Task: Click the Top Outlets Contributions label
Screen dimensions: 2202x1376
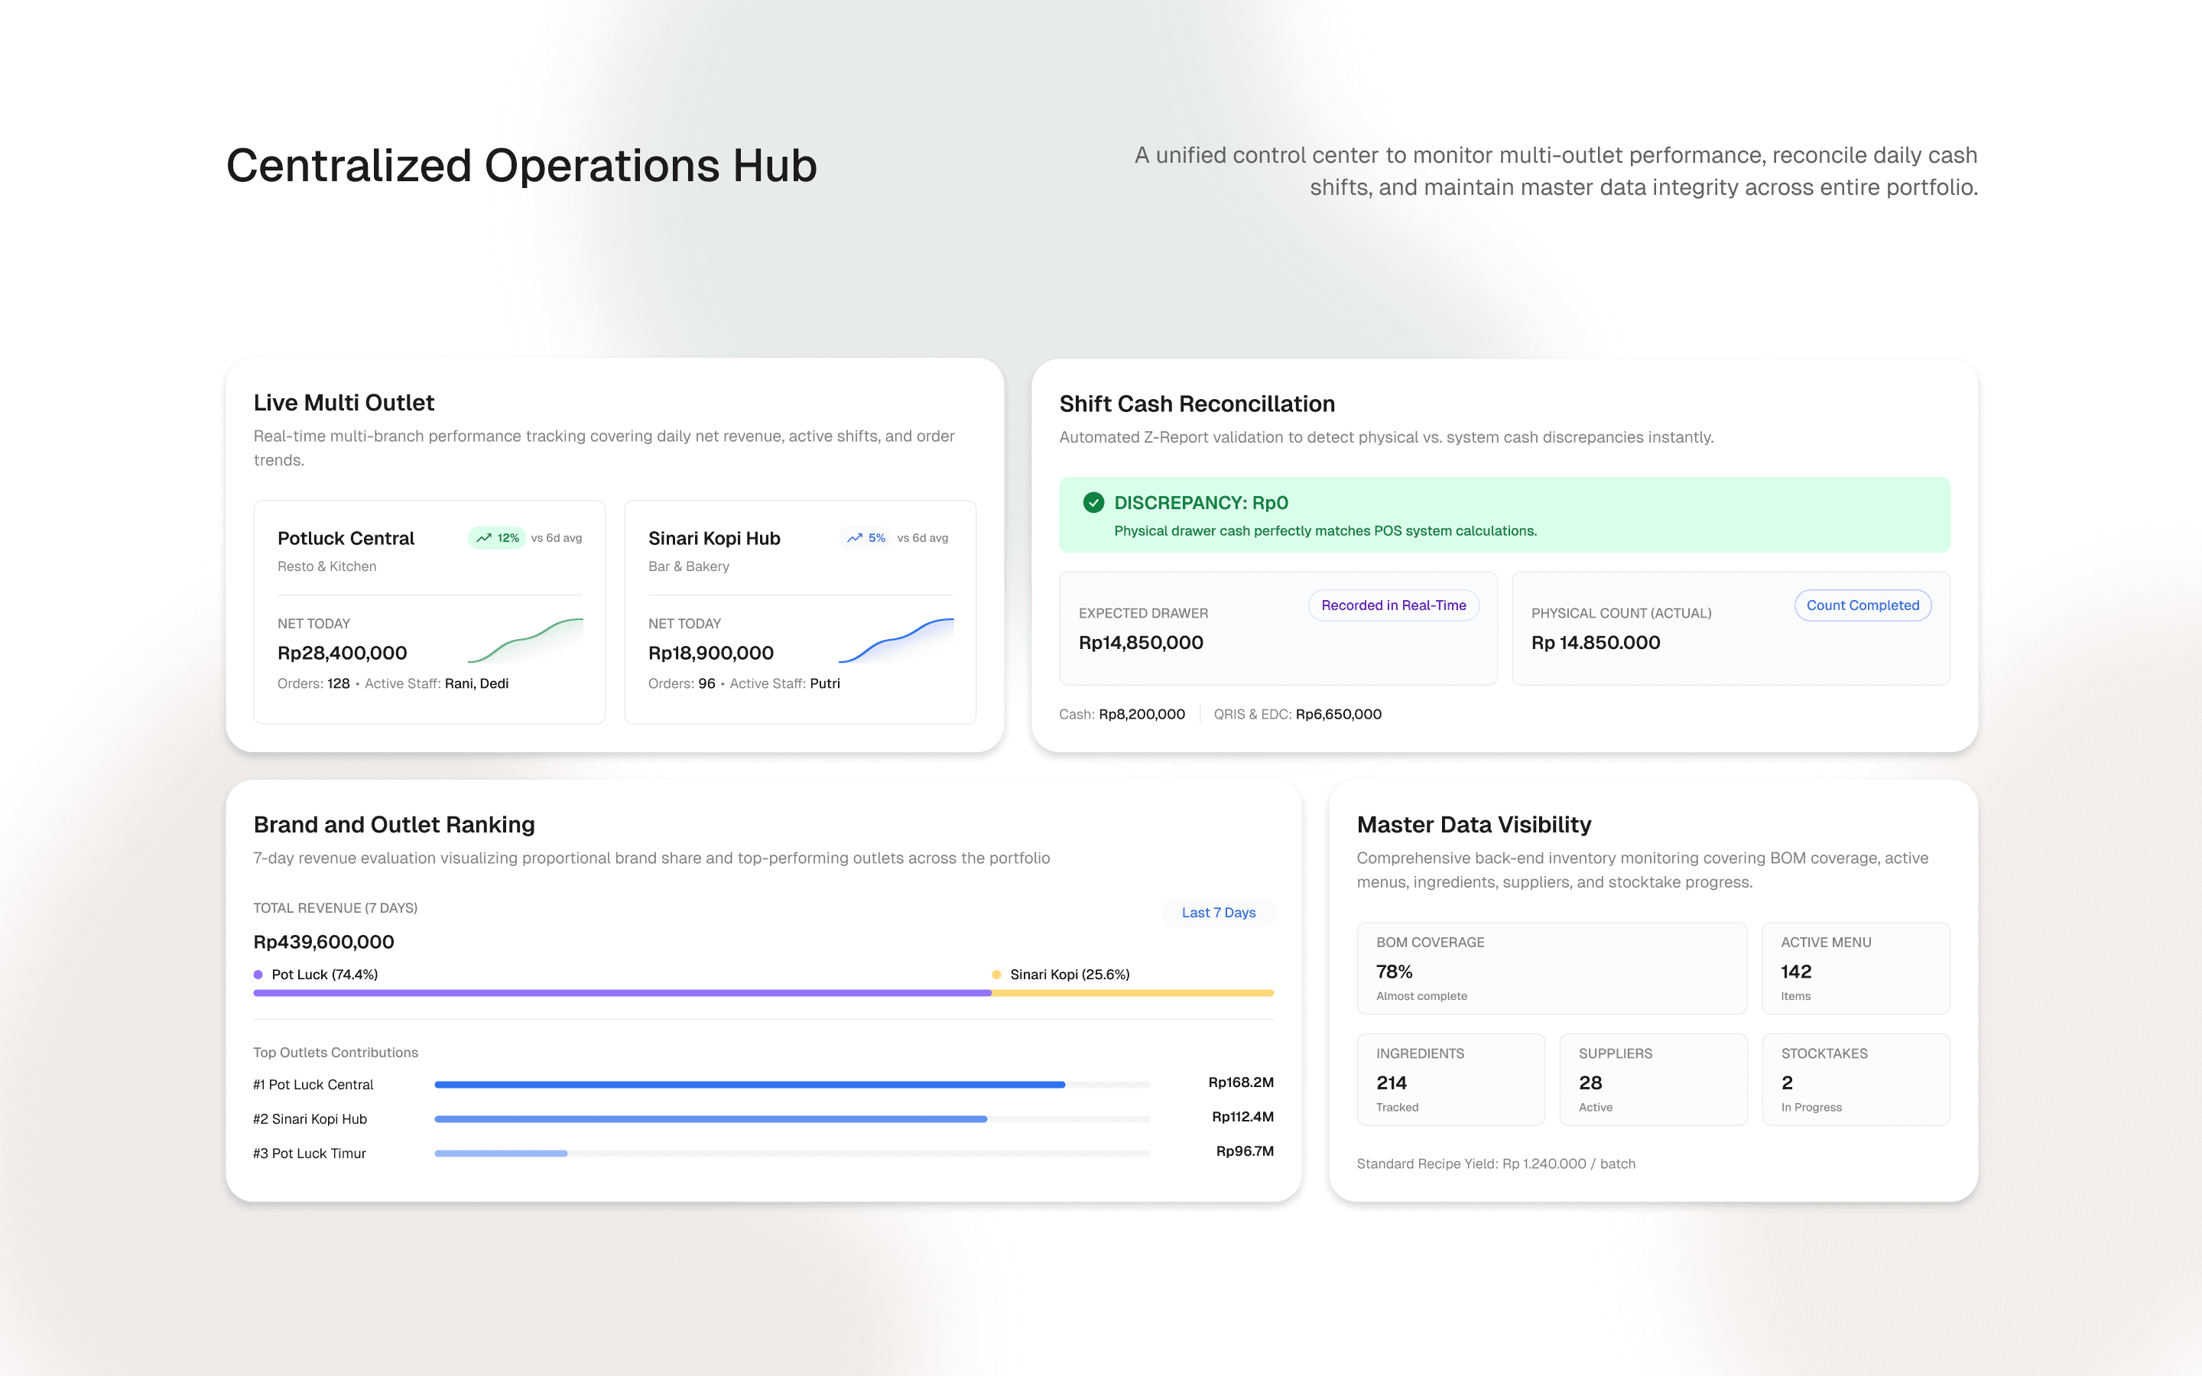Action: [x=336, y=1053]
